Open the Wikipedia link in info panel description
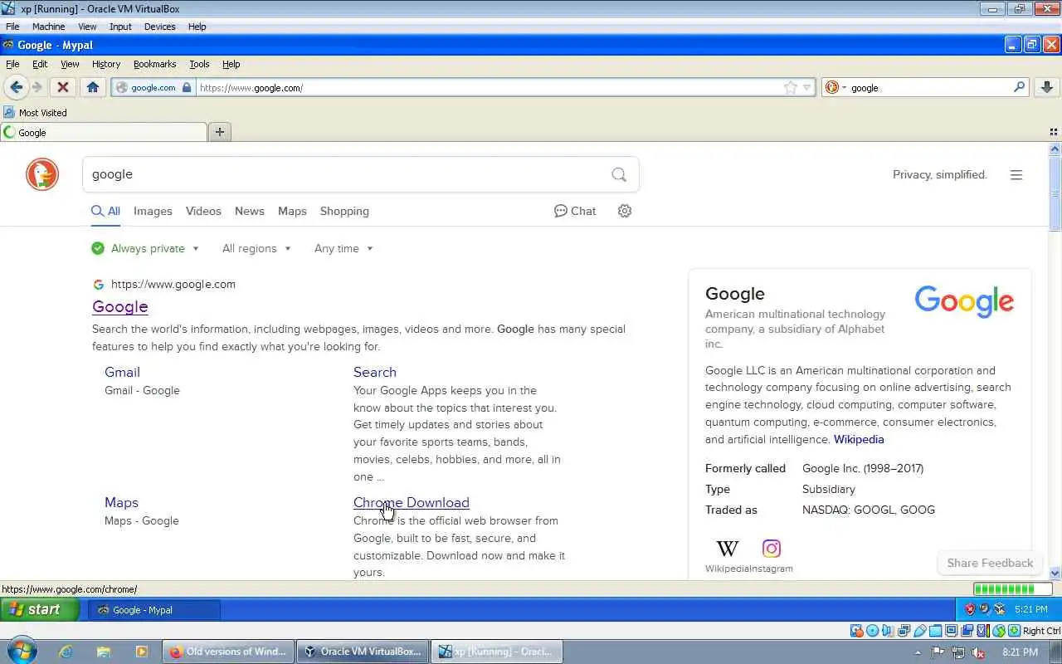Viewport: 1062px width, 664px height. (859, 439)
